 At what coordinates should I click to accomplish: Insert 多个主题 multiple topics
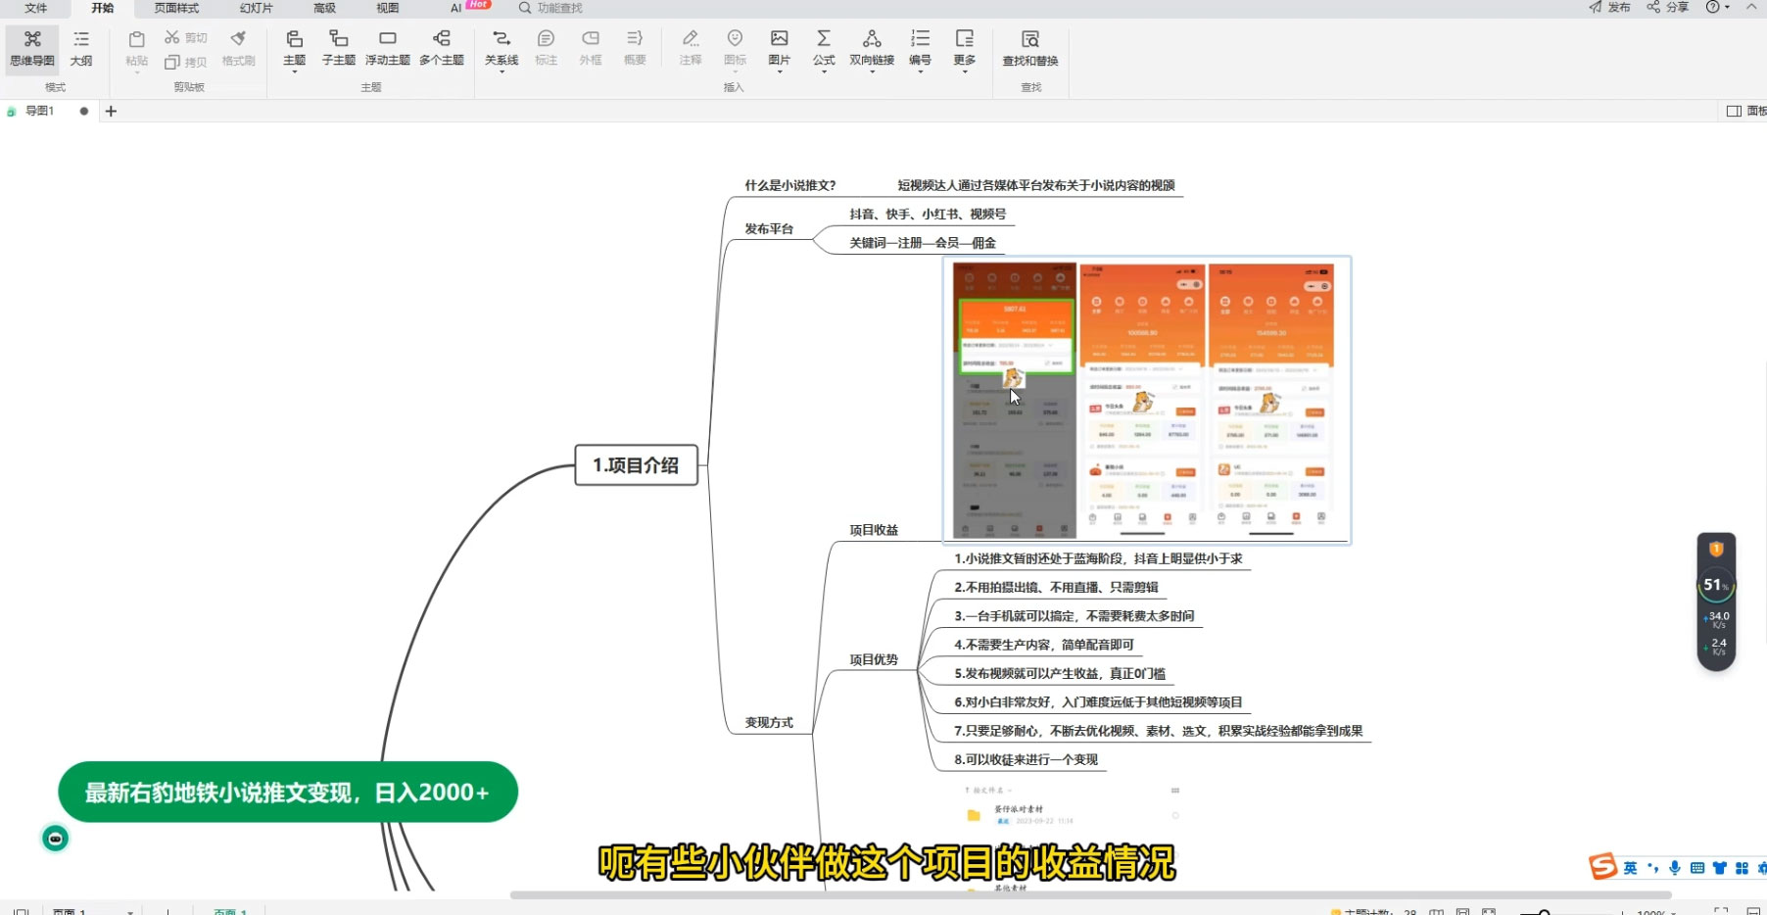click(x=440, y=47)
